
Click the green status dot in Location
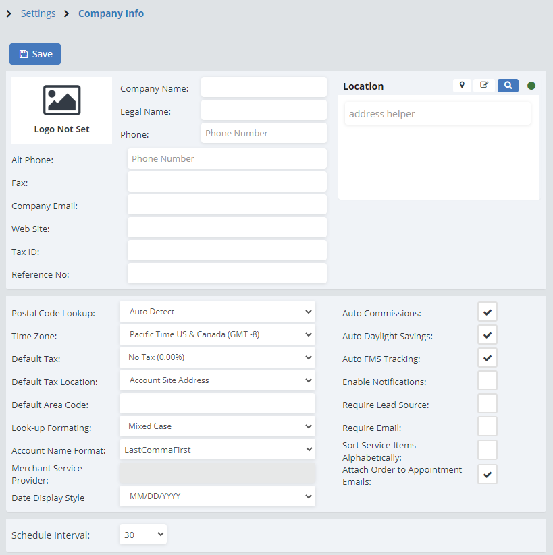531,86
